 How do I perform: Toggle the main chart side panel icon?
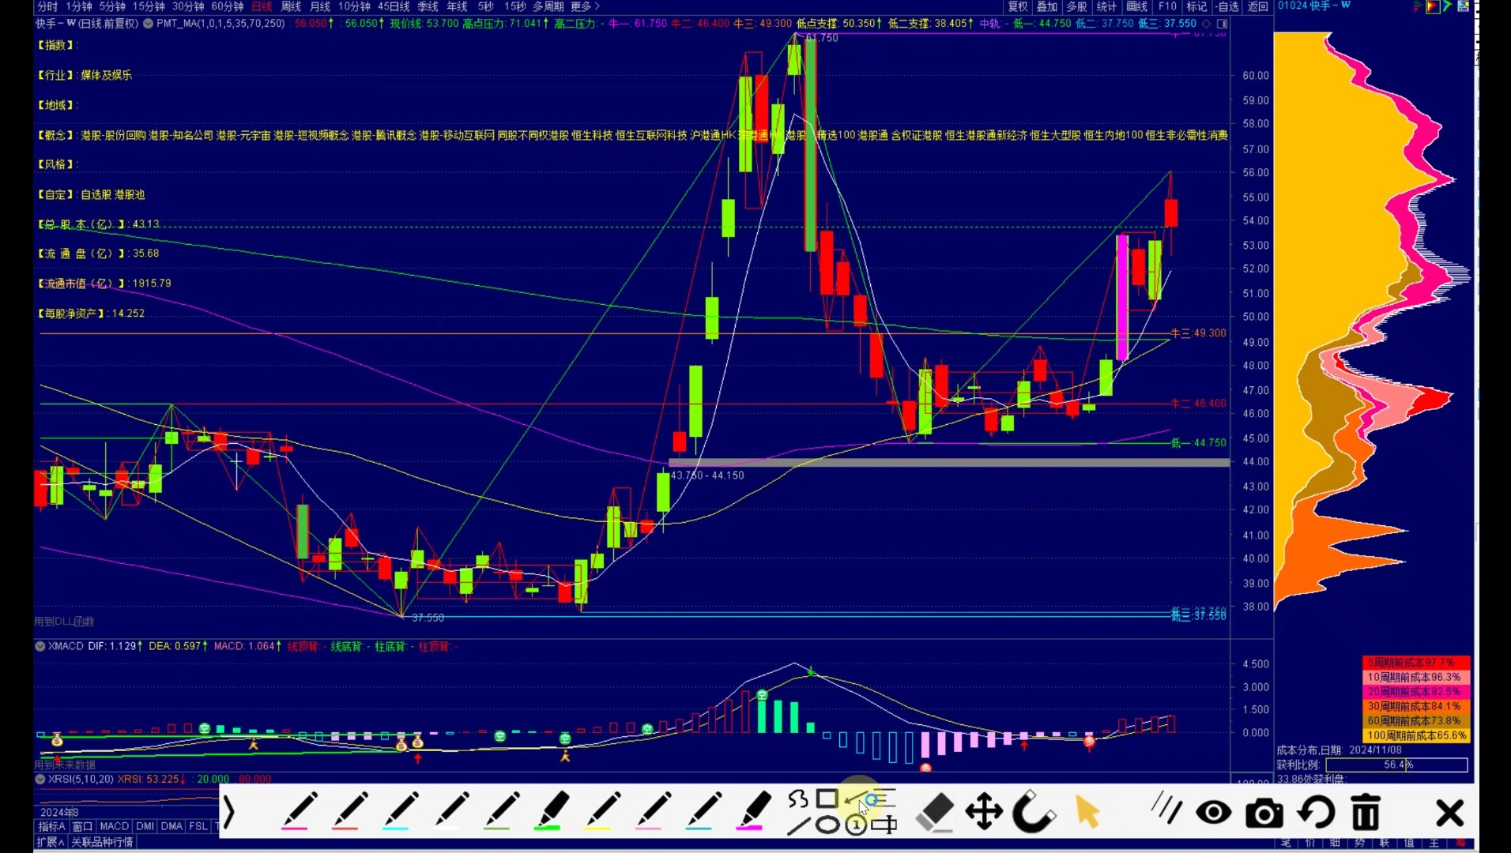point(1222,24)
